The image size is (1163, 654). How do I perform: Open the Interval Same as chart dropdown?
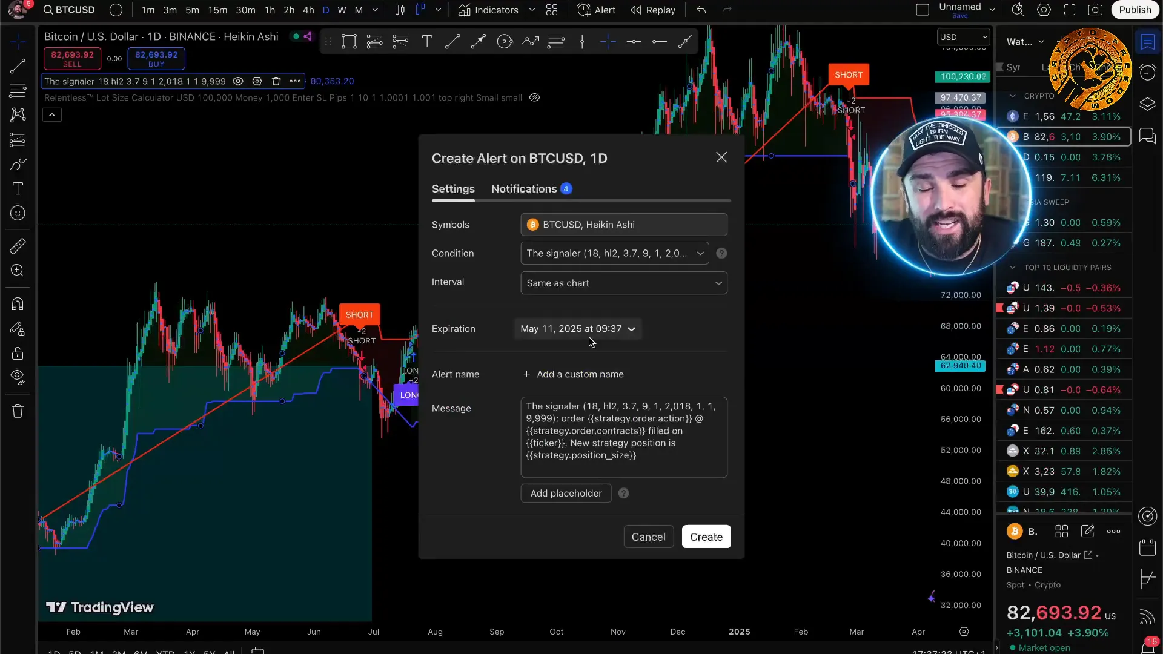tap(624, 283)
